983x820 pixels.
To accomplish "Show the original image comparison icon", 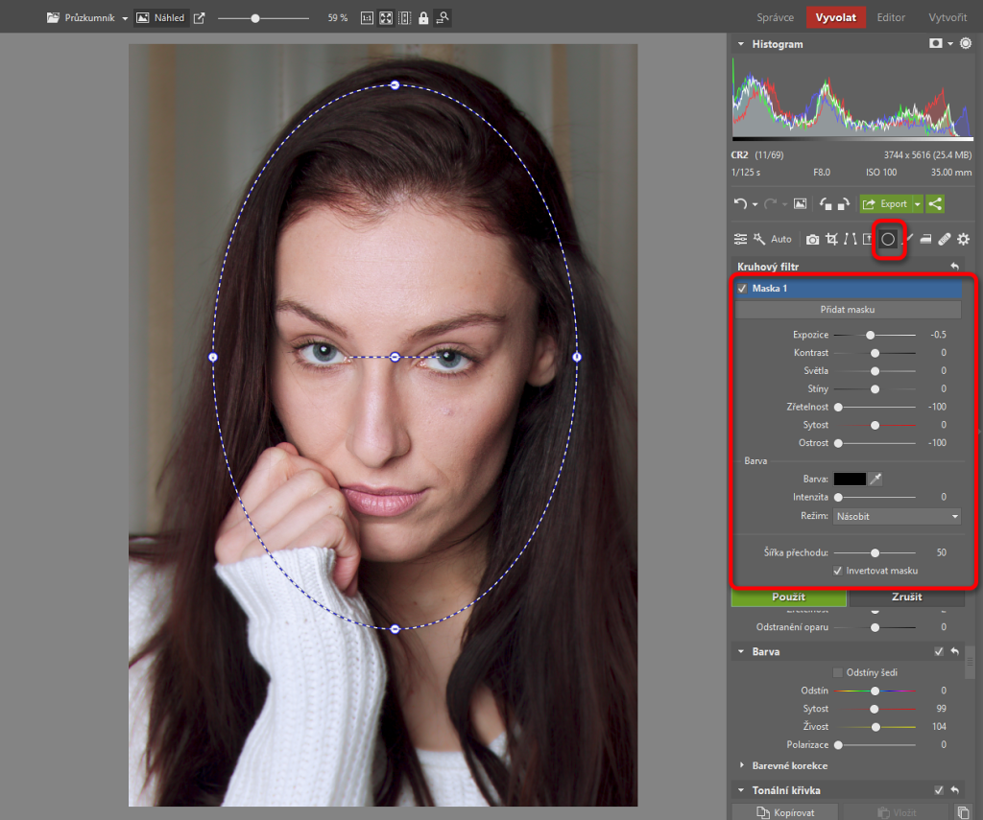I will pyautogui.click(x=800, y=203).
